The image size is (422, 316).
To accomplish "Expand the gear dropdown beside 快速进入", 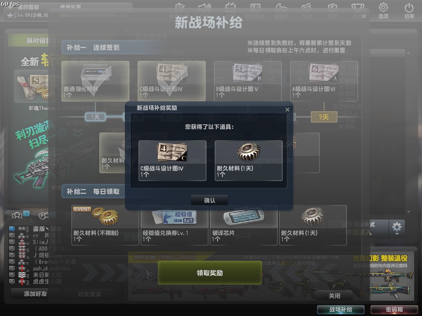I will [397, 228].
